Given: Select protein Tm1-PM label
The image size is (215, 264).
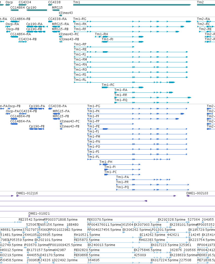Looking at the screenshot, I should coord(94,136).
